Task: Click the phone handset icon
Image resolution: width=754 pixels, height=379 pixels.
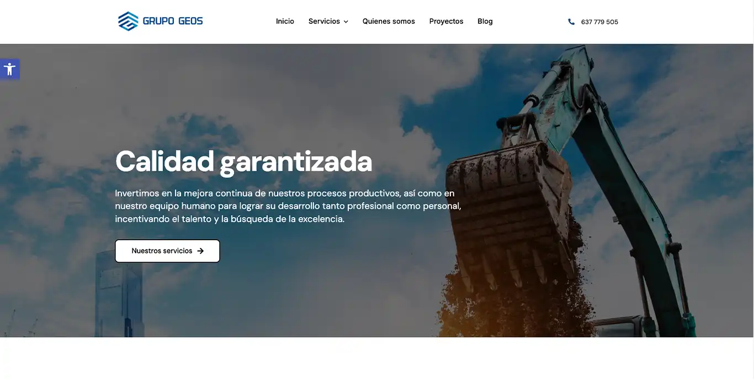Action: (571, 22)
